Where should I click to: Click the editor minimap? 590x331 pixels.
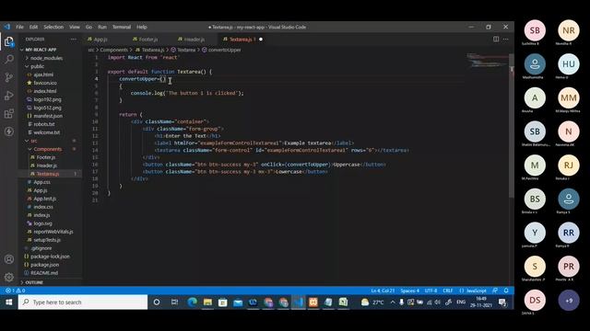(x=488, y=60)
